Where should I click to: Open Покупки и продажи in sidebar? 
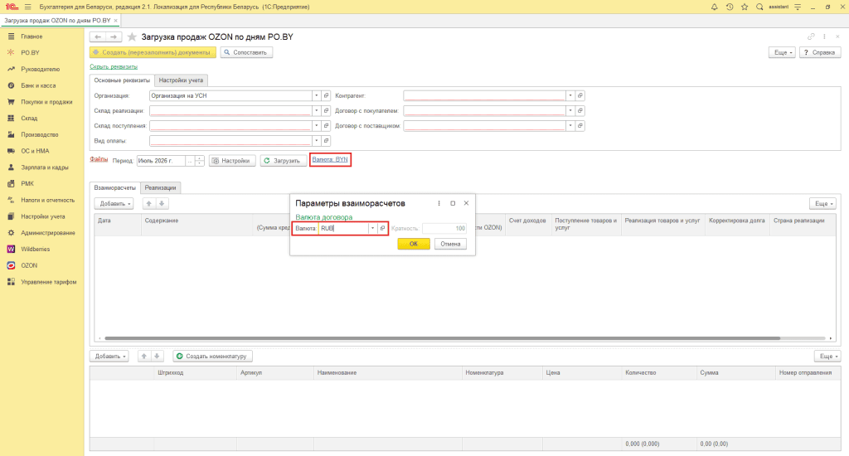[46, 102]
